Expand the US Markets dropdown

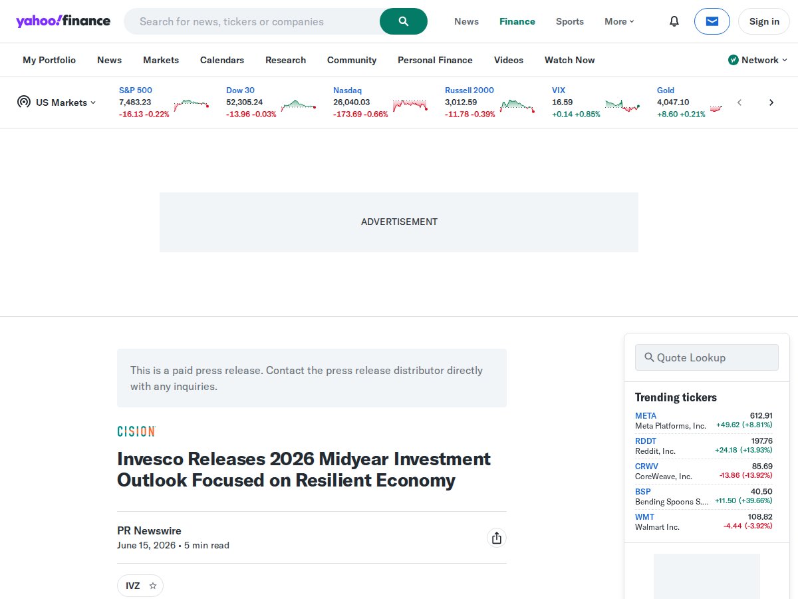click(66, 102)
